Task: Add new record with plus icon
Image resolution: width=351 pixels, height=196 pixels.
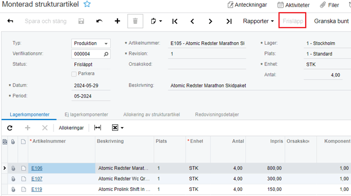Action: [x=117, y=21]
